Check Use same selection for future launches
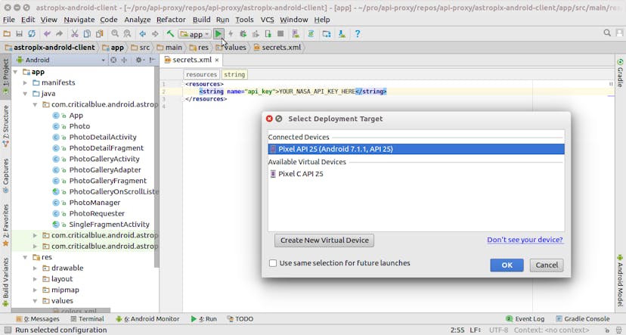The width and height of the screenshot is (626, 335). click(x=273, y=263)
